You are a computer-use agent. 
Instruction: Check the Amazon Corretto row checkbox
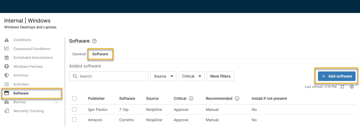[74, 120]
